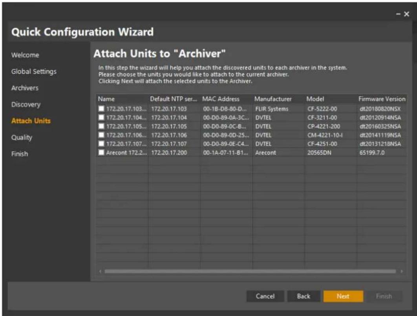Screen dimensions: 417x316
Task: Click NTP server value 172.20.17.105
Action: (x=169, y=126)
